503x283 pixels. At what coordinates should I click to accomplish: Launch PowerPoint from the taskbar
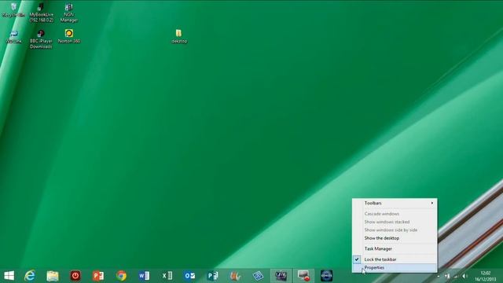point(98,276)
